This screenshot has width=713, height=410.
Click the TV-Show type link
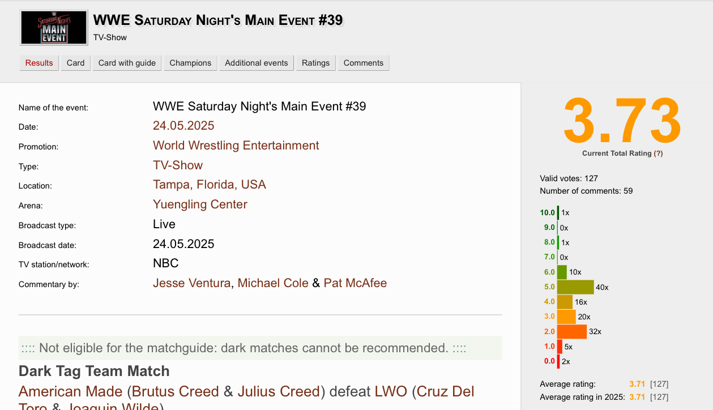click(x=177, y=165)
